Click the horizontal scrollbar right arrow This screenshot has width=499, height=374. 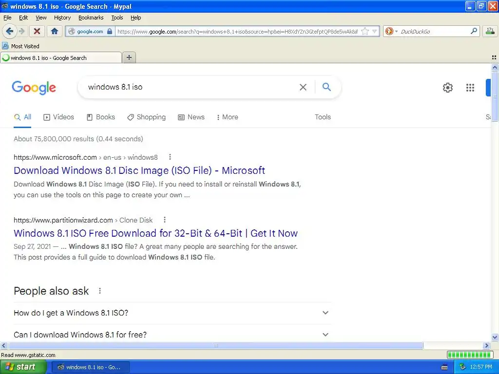(x=486, y=345)
